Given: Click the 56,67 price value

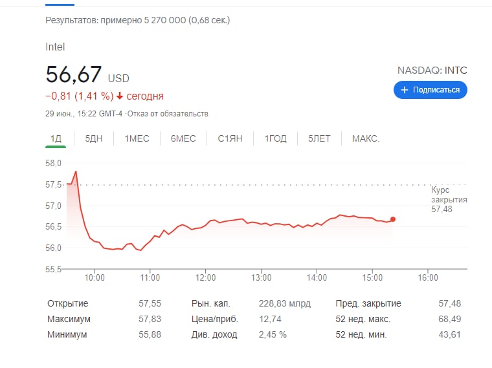Looking at the screenshot, I should pos(74,74).
